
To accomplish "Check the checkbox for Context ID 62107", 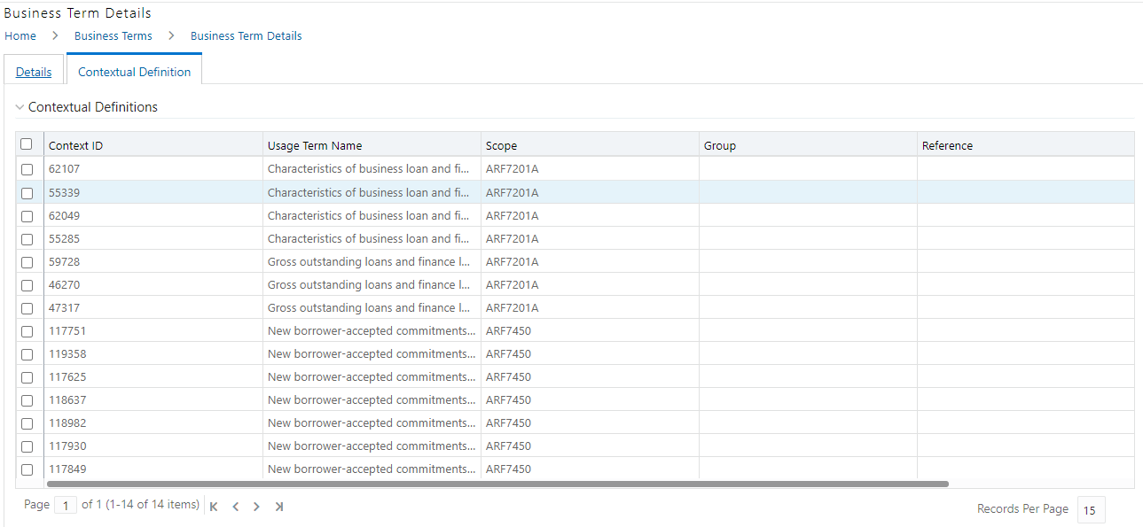I will pos(27,168).
